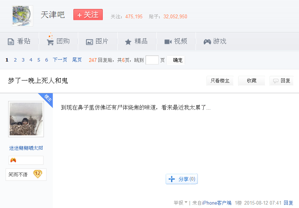Image resolution: width=299 pixels, height=208 pixels.
Task: Go to page 6 of replies
Action: point(47,60)
